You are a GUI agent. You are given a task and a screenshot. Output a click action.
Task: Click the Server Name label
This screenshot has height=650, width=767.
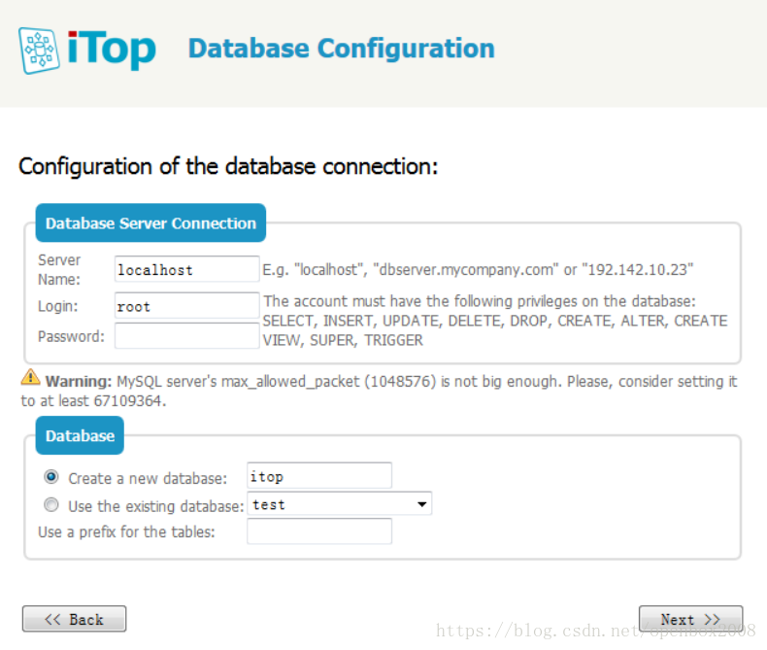click(x=59, y=270)
